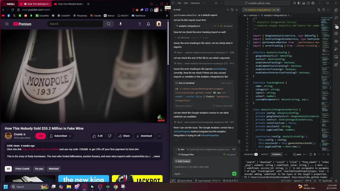Click Reddit bookmark icon in bookmarks bar
This screenshot has height=191, width=340.
pyautogui.click(x=25, y=16)
